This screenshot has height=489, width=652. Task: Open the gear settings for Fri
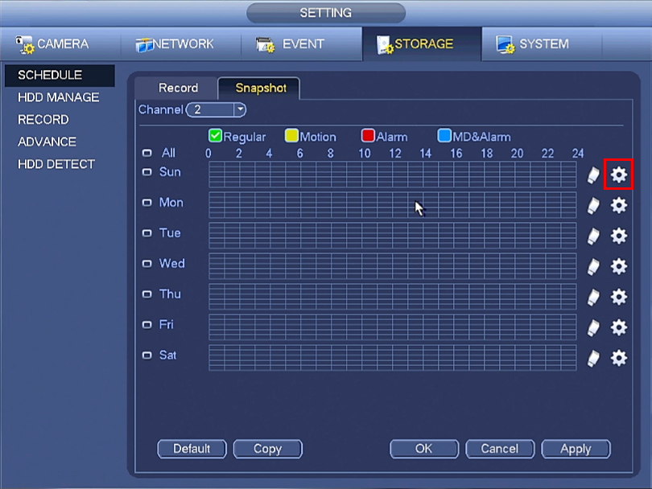[619, 327]
